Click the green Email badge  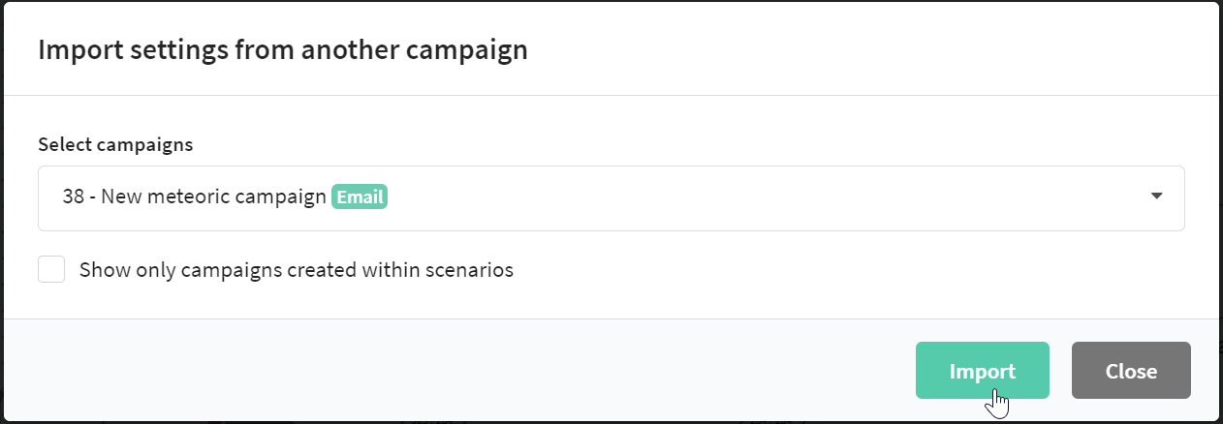point(360,197)
